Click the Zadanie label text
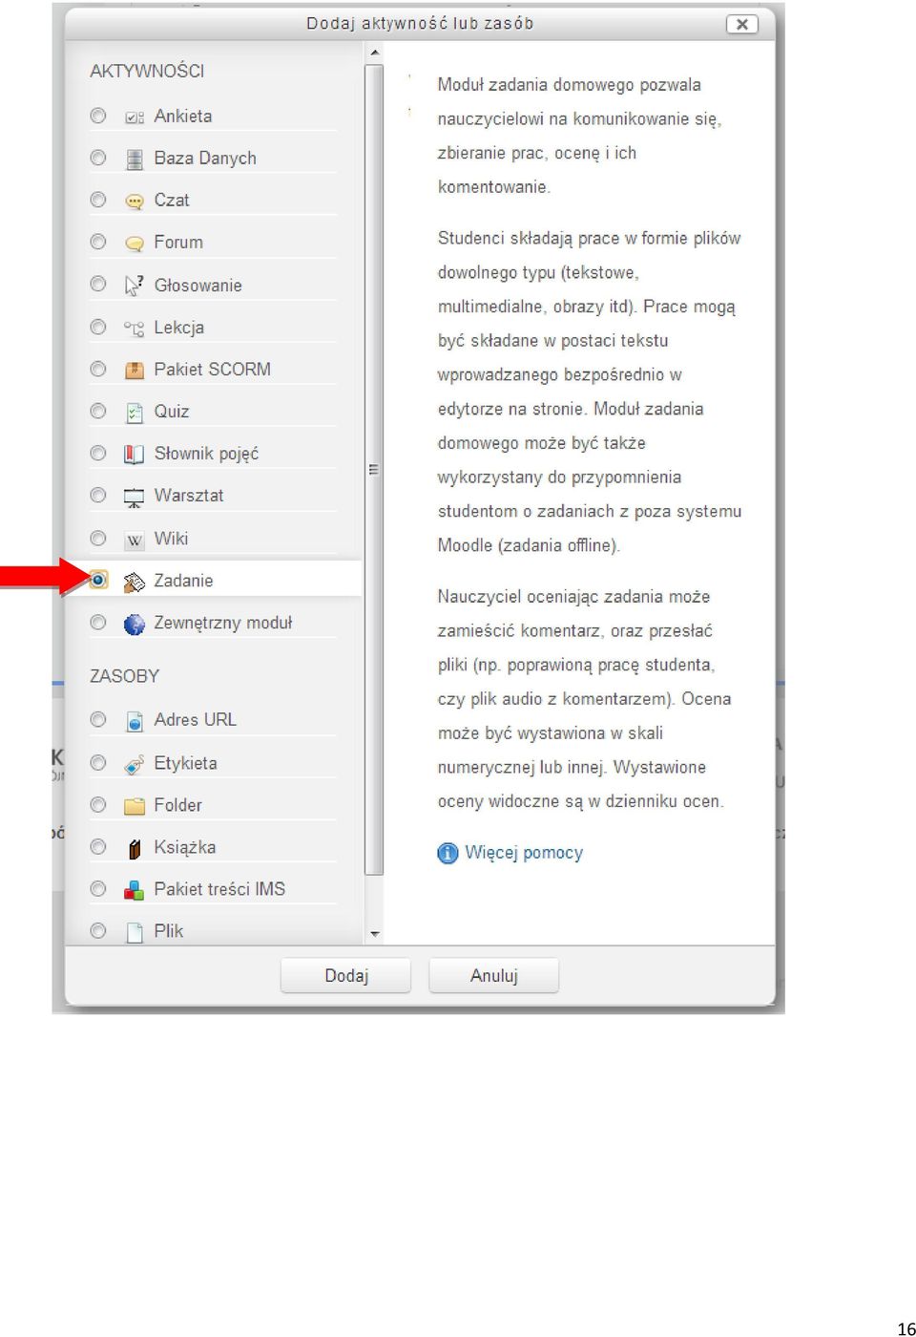Image resolution: width=916 pixels, height=1337 pixels. pos(184,581)
